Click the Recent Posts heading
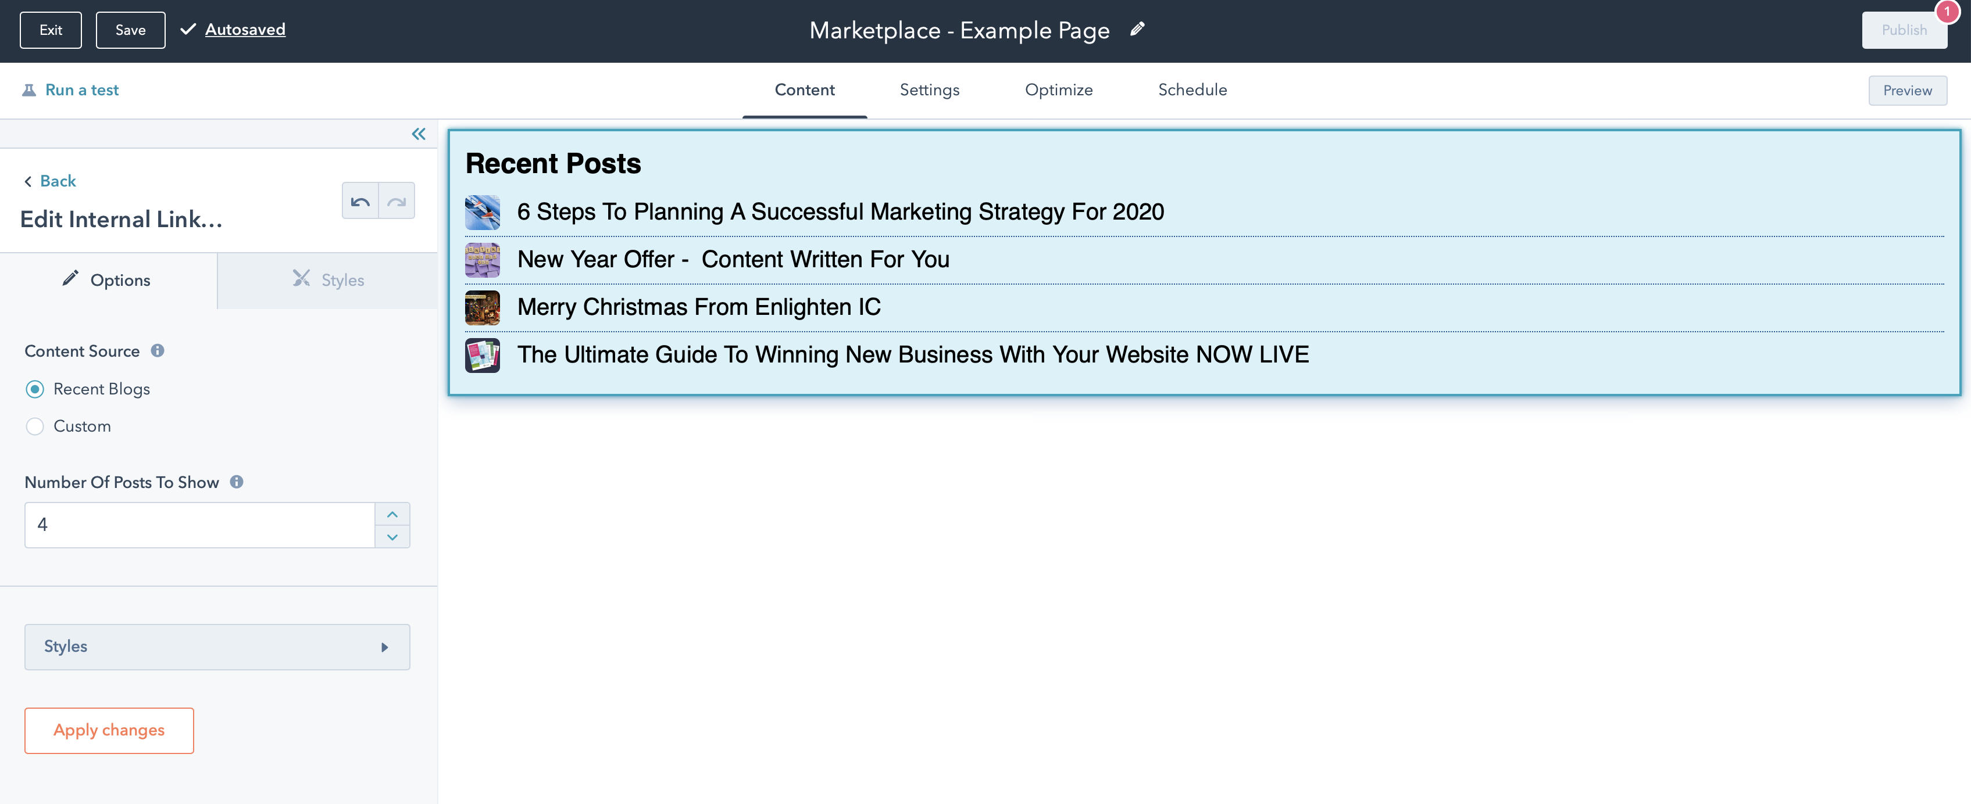This screenshot has height=804, width=1971. coord(552,164)
